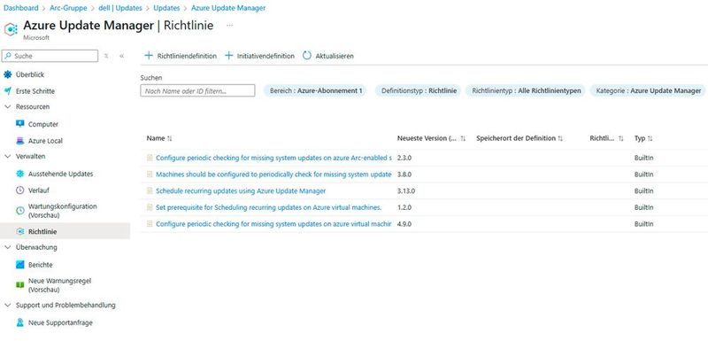Open Schedule recurring updates using Azure Update Manager

[241, 191]
